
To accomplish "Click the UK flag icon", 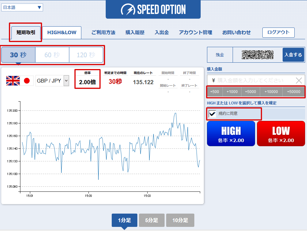I will coord(13,81).
